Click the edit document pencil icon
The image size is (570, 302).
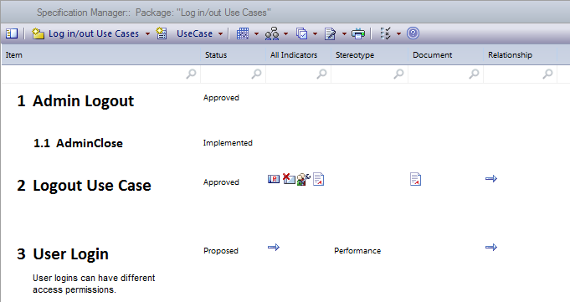point(330,33)
